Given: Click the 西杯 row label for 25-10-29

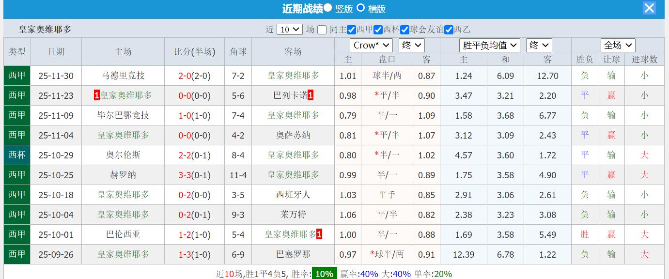Looking at the screenshot, I should tap(16, 155).
